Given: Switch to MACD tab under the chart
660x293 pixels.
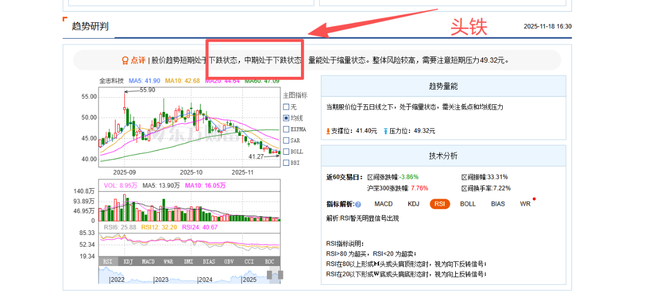Looking at the screenshot, I should (148, 261).
